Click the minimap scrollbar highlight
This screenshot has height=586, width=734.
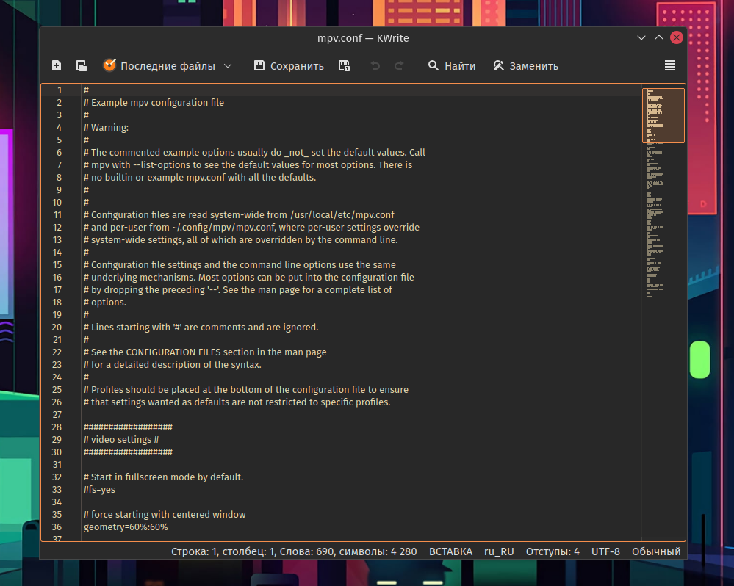663,115
